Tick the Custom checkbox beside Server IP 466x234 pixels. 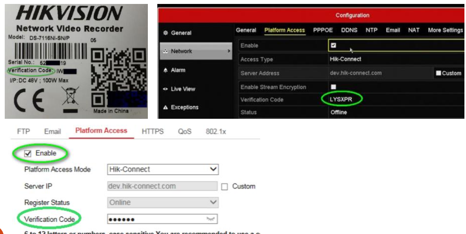(x=225, y=187)
